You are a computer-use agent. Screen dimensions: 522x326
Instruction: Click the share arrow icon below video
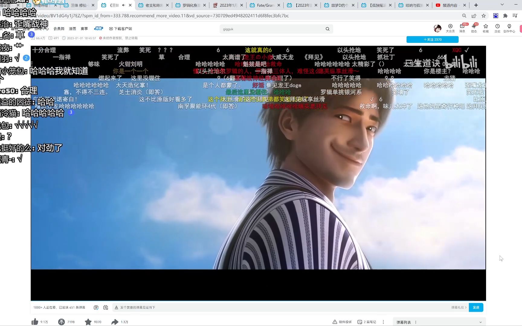(115, 322)
